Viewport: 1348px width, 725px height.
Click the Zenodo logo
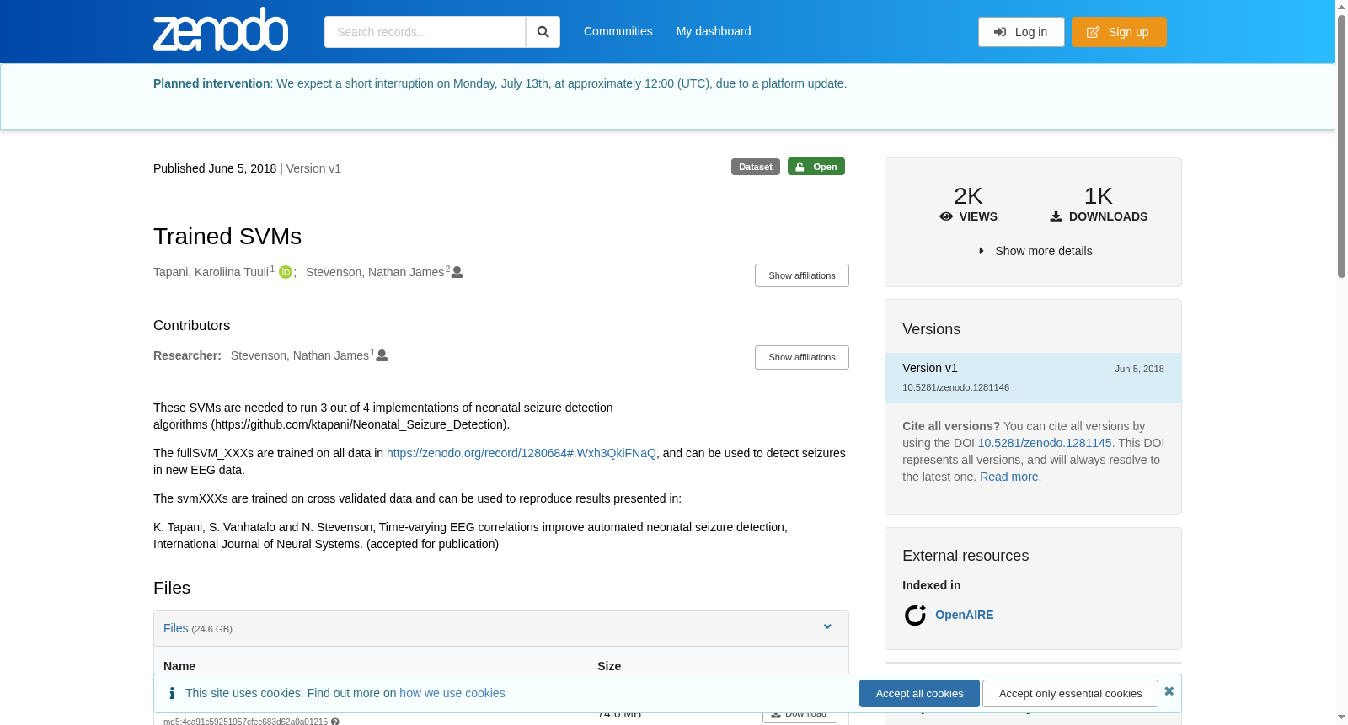pyautogui.click(x=221, y=29)
